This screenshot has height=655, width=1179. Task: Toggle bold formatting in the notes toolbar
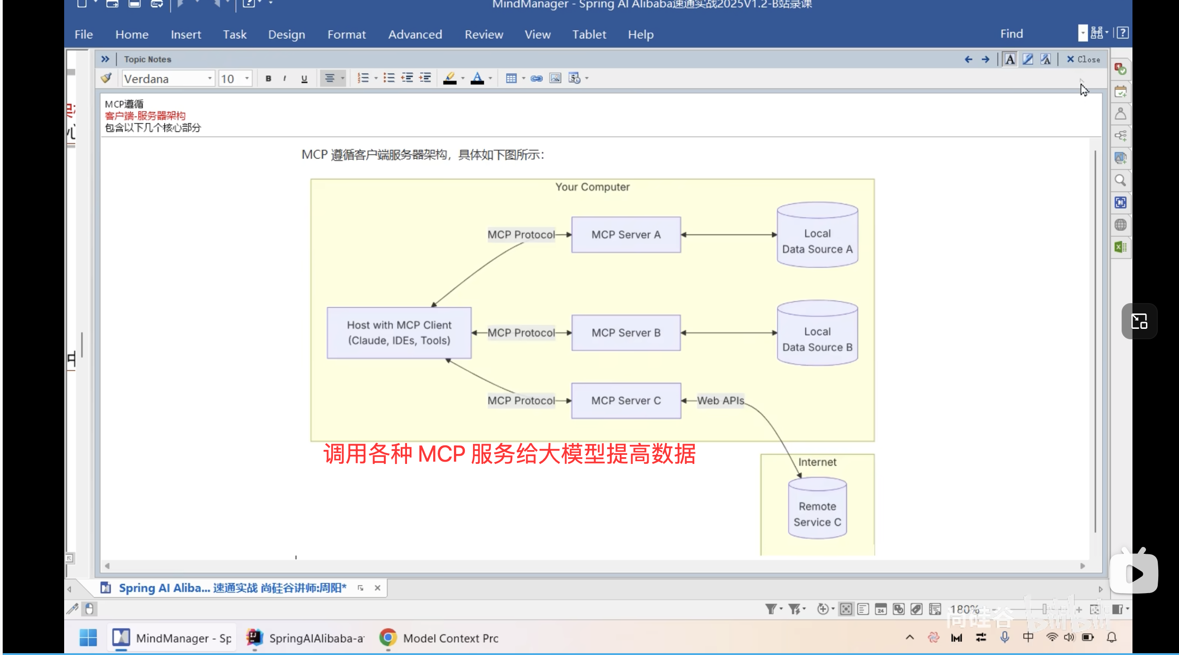(x=269, y=78)
